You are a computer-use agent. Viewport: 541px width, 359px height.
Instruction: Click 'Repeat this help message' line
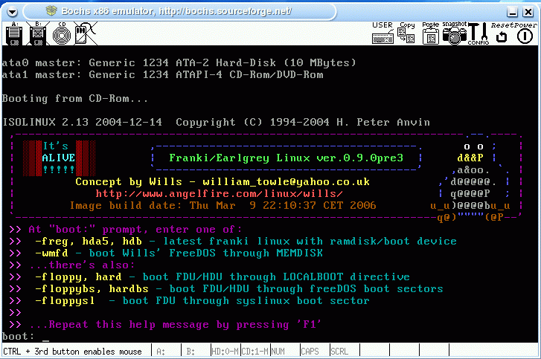click(176, 325)
